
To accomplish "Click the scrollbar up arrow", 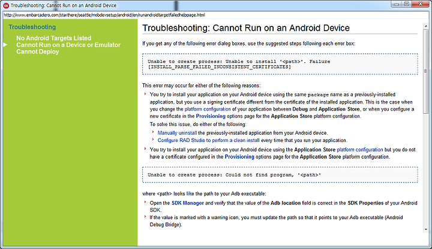I will click(x=425, y=26).
